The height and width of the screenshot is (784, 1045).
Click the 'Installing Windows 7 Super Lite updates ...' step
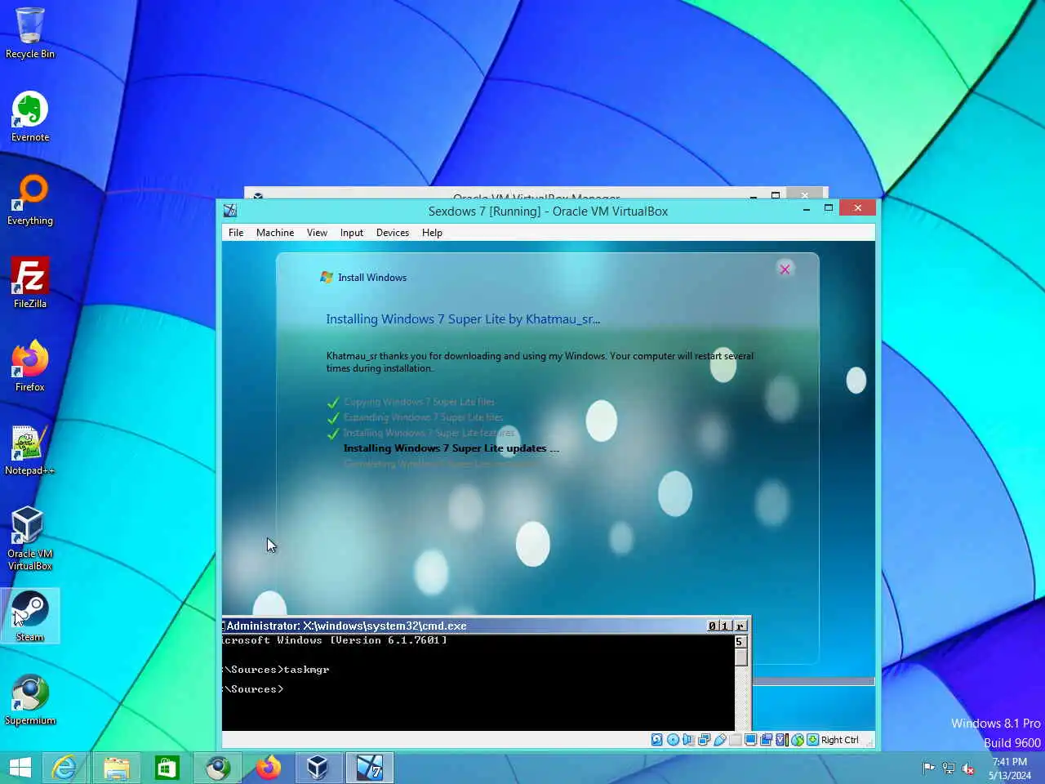[451, 448]
